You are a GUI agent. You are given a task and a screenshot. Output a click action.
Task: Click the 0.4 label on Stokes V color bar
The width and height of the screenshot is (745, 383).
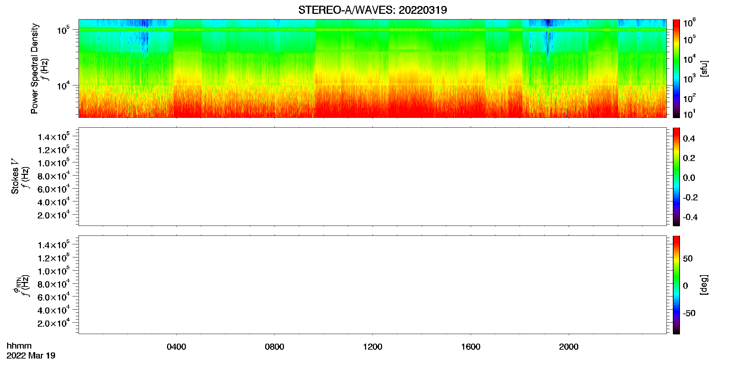pos(689,139)
